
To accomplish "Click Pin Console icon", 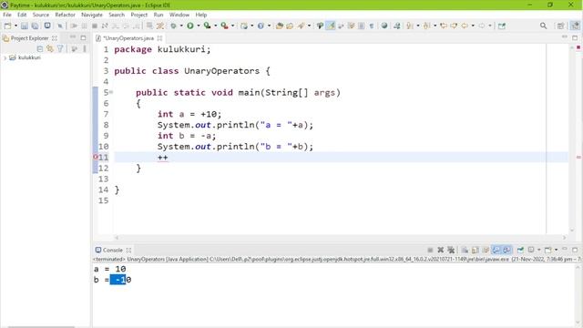I will click(520, 250).
